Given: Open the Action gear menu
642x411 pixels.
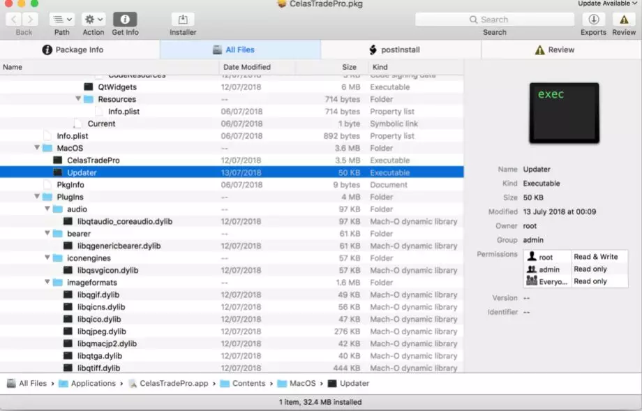Looking at the screenshot, I should pos(93,20).
